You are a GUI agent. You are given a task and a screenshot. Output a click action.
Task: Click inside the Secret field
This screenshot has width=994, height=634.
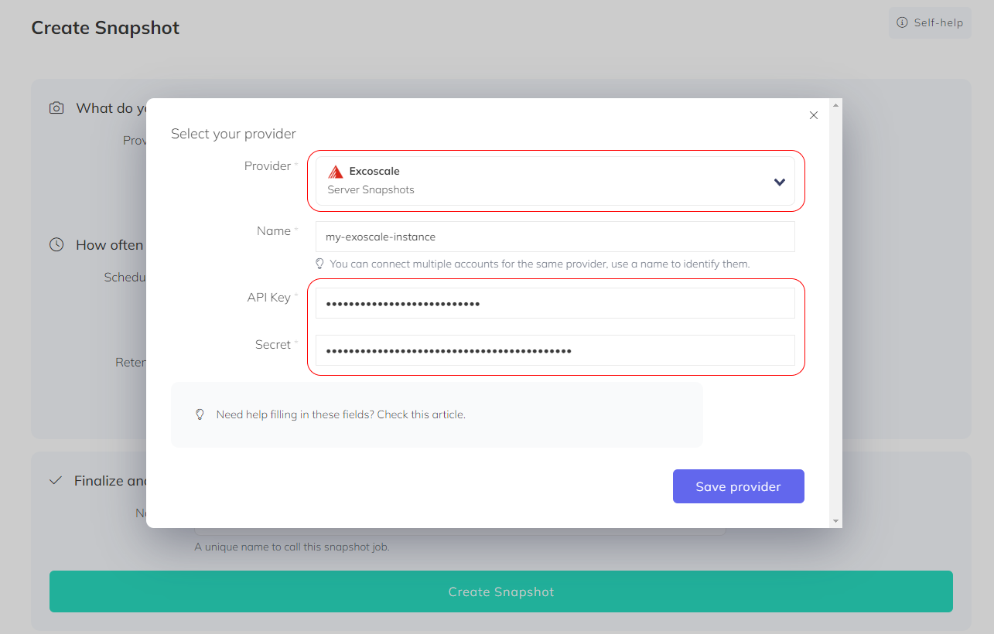pos(555,349)
